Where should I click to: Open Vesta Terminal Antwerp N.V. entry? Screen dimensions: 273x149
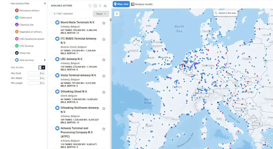pyautogui.click(x=78, y=75)
